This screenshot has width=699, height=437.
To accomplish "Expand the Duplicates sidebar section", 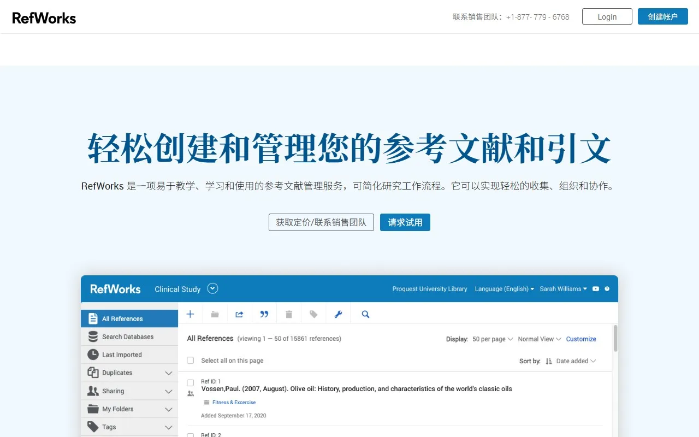I will (x=168, y=373).
